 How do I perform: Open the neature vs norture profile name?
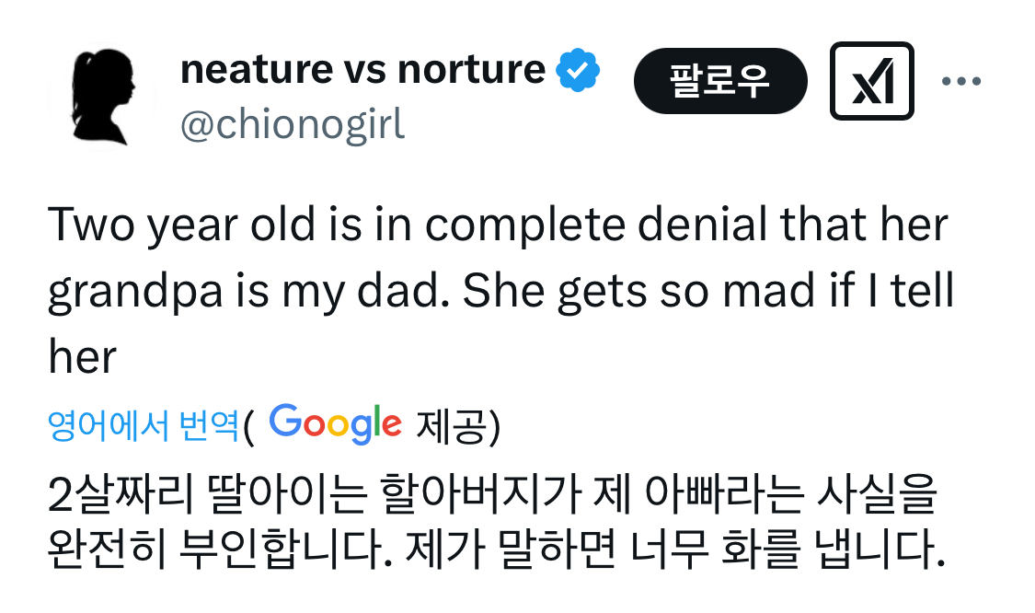tap(362, 69)
